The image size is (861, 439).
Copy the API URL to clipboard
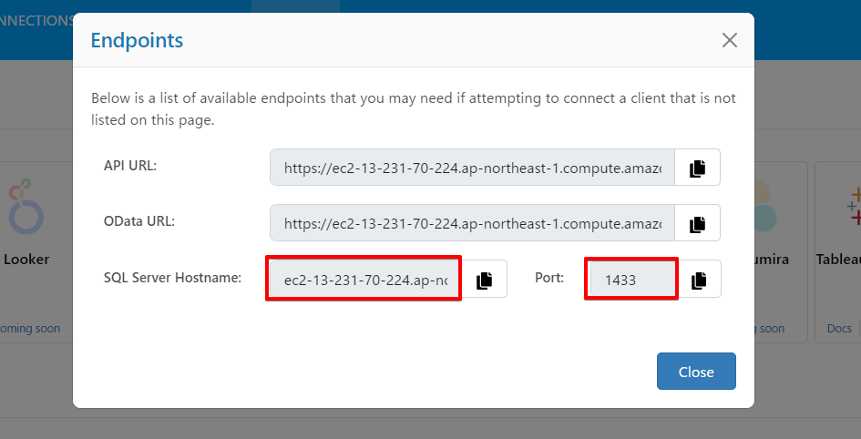[x=698, y=168]
